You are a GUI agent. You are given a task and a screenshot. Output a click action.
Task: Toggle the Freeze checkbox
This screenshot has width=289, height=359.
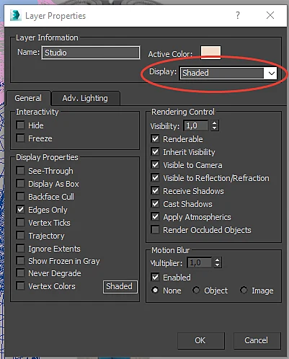(21, 138)
